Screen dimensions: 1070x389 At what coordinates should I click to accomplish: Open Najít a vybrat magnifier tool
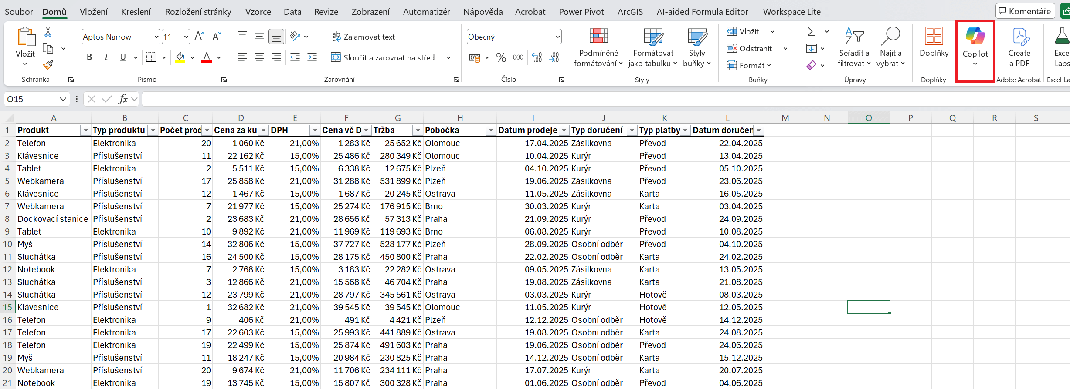(890, 47)
